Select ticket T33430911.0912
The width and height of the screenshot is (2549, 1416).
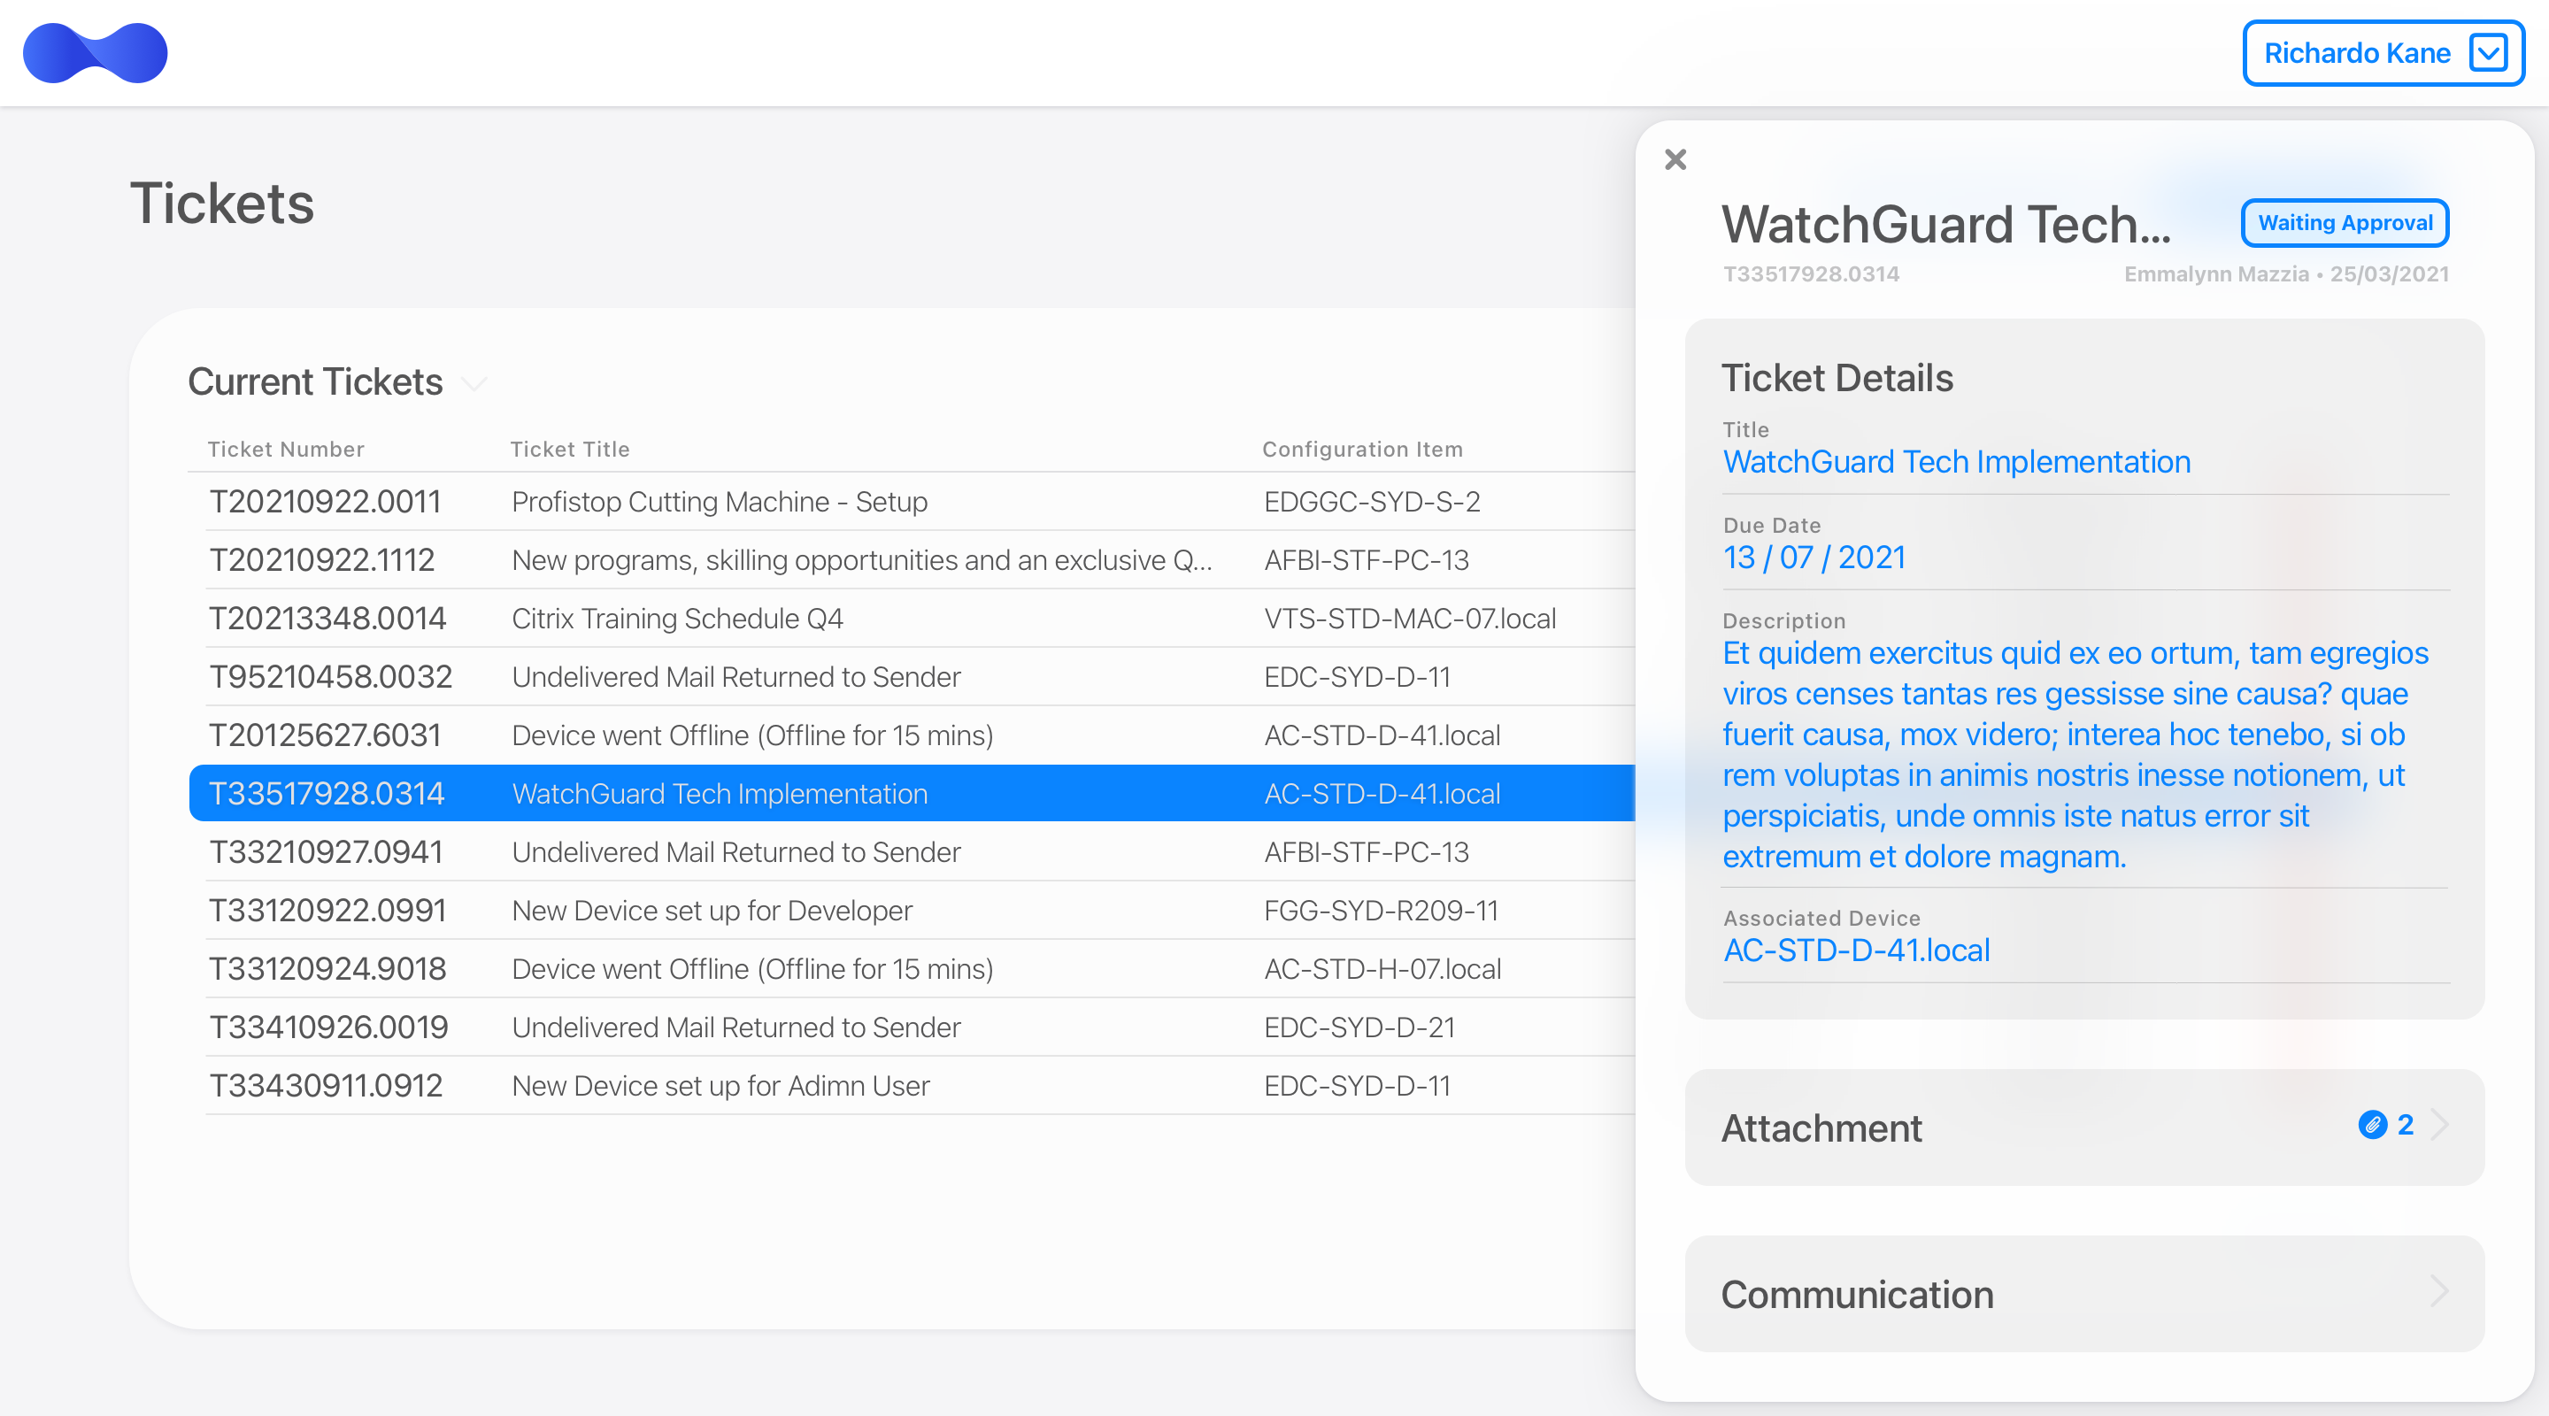click(x=326, y=1086)
